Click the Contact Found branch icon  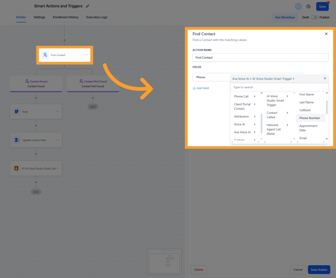tap(27, 81)
